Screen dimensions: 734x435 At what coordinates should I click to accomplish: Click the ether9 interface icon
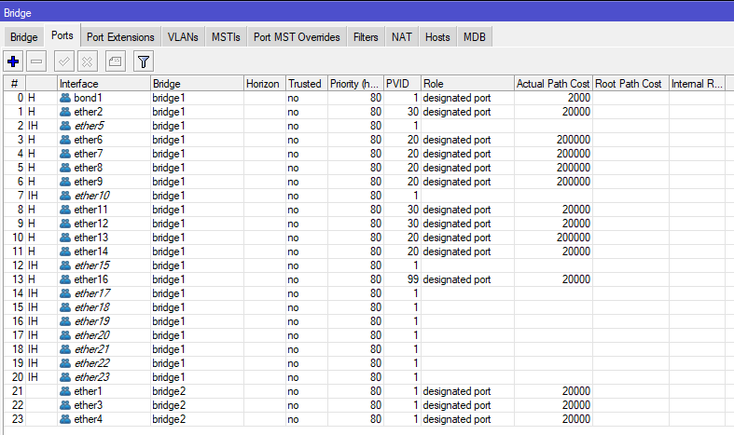65,182
